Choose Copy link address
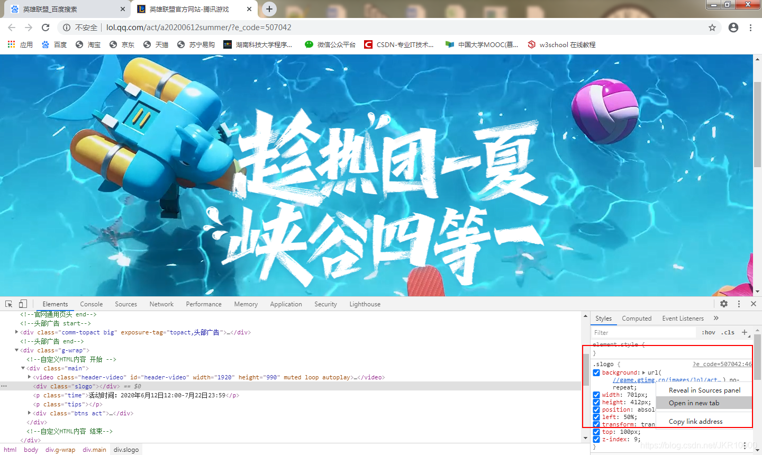This screenshot has height=455, width=762. (x=704, y=422)
